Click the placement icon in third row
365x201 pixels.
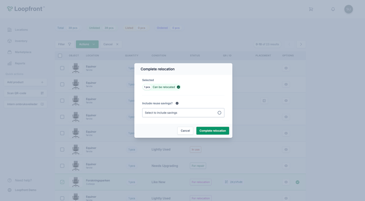point(264,101)
